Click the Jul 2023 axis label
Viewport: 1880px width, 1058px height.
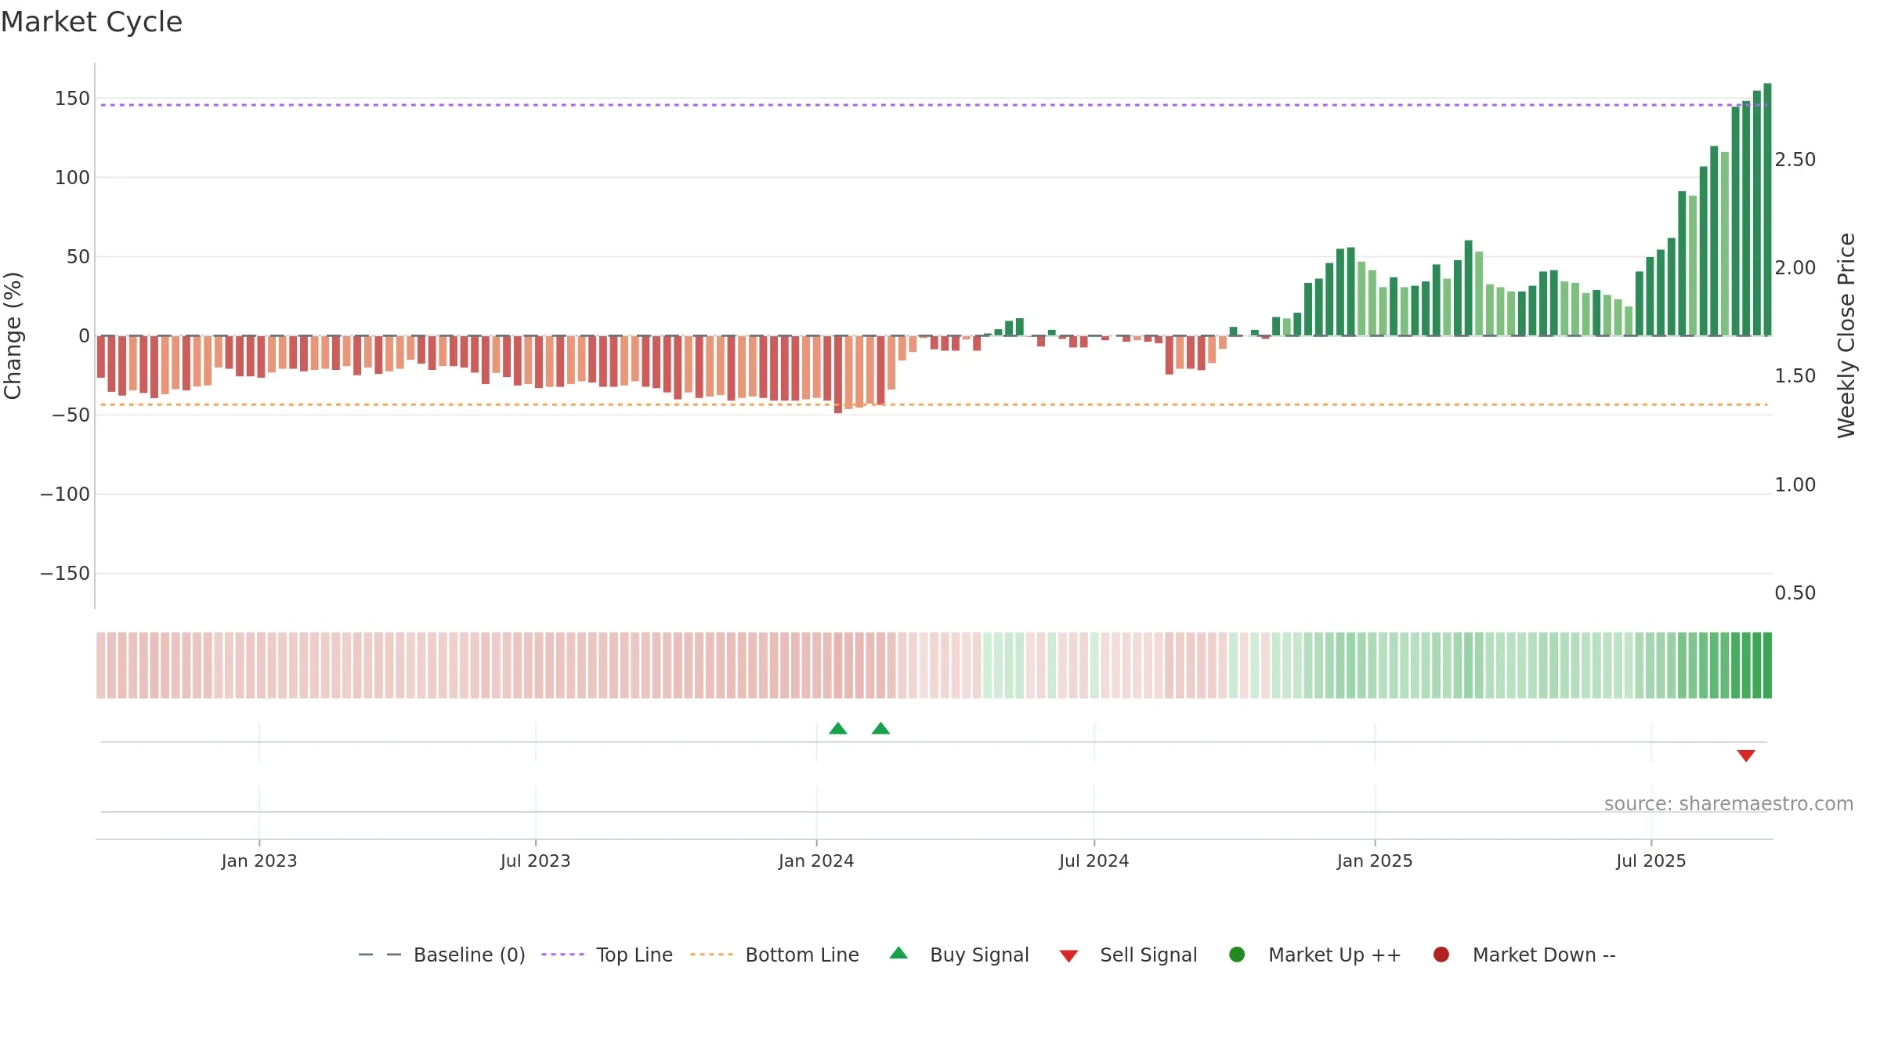(x=536, y=861)
